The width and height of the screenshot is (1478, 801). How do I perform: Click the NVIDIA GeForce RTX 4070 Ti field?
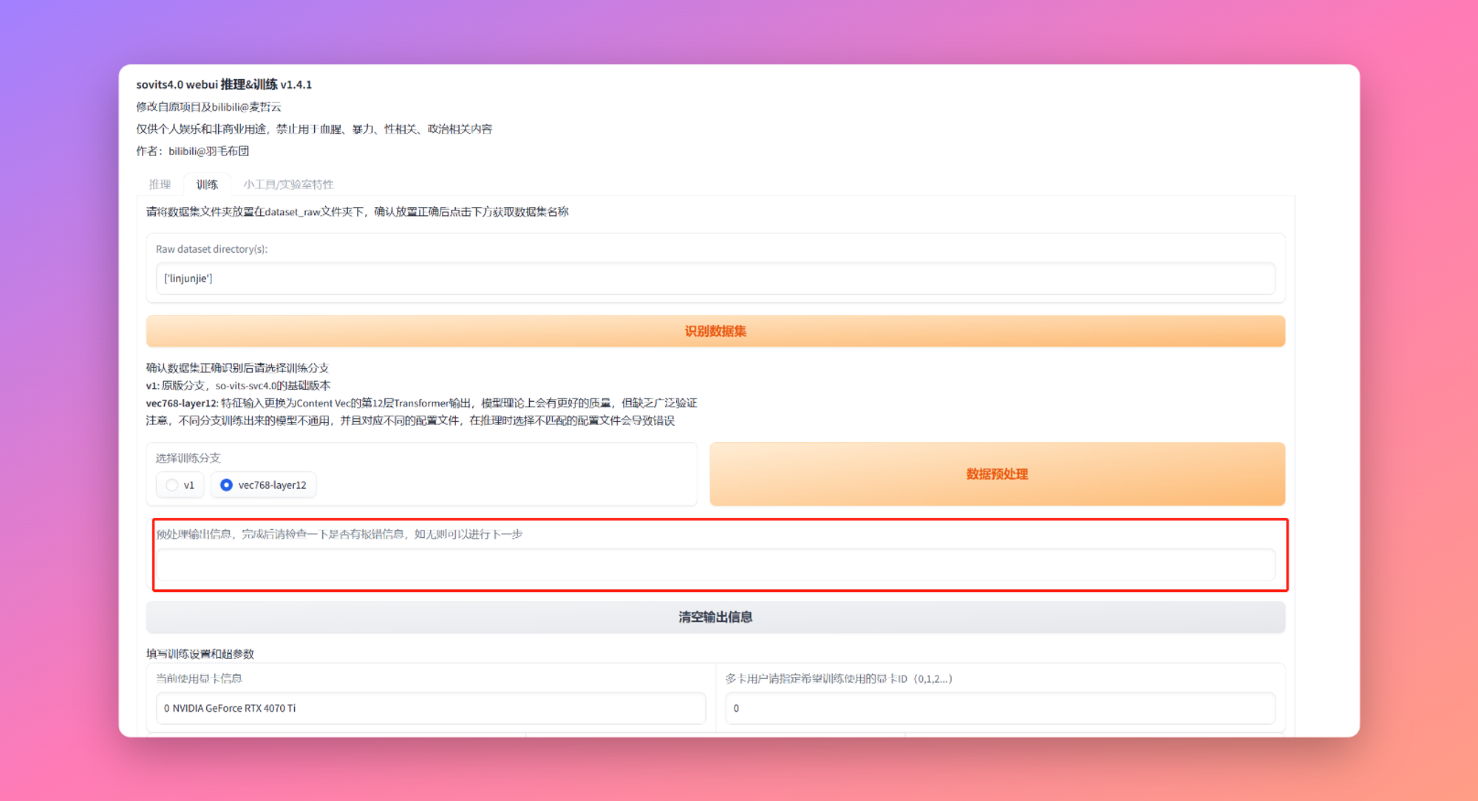430,708
